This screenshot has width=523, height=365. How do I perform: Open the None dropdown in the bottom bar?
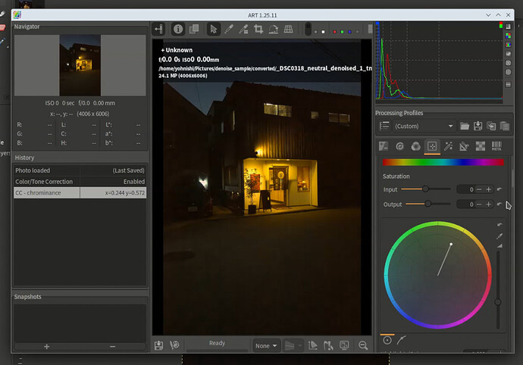pyautogui.click(x=265, y=345)
